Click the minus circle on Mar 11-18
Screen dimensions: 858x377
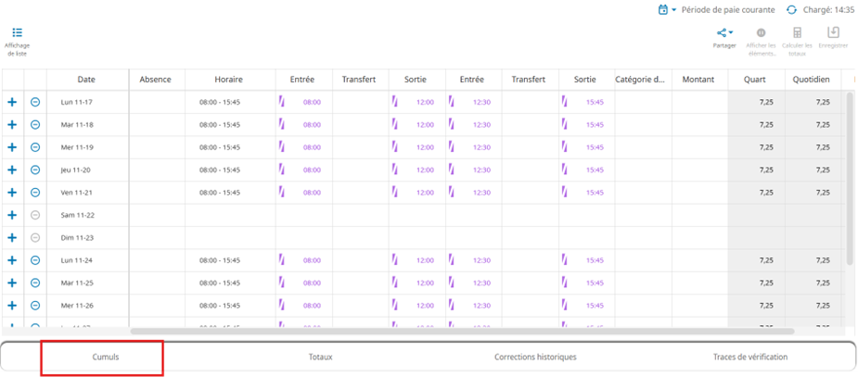click(35, 124)
